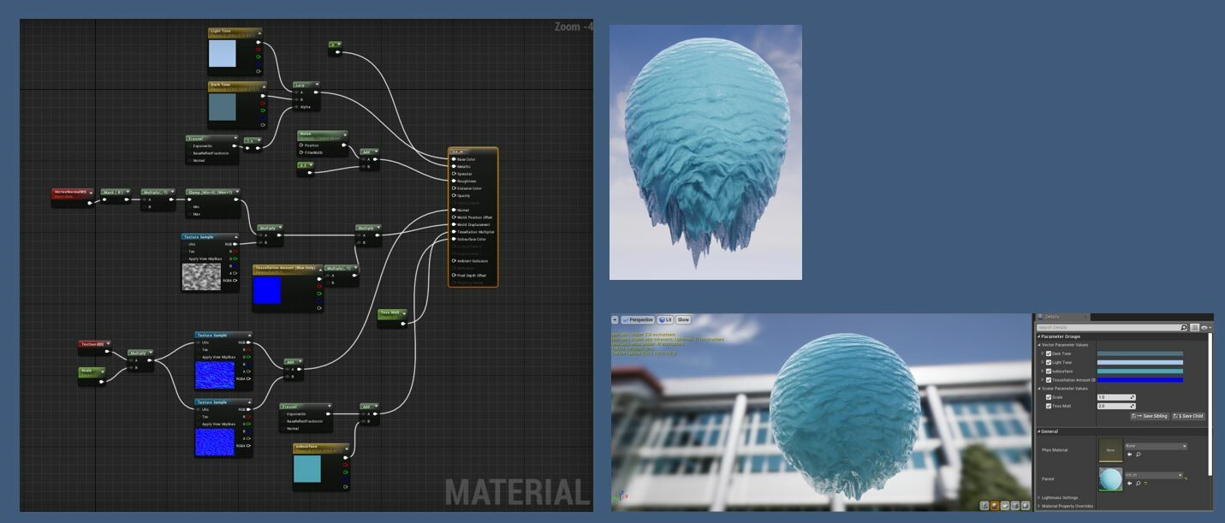The width and height of the screenshot is (1225, 523).
Task: Open the Property Matrix icon beside search bar
Action: 1195,327
